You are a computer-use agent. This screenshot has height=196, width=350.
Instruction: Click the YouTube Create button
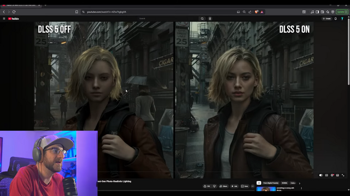pyautogui.click(x=327, y=19)
